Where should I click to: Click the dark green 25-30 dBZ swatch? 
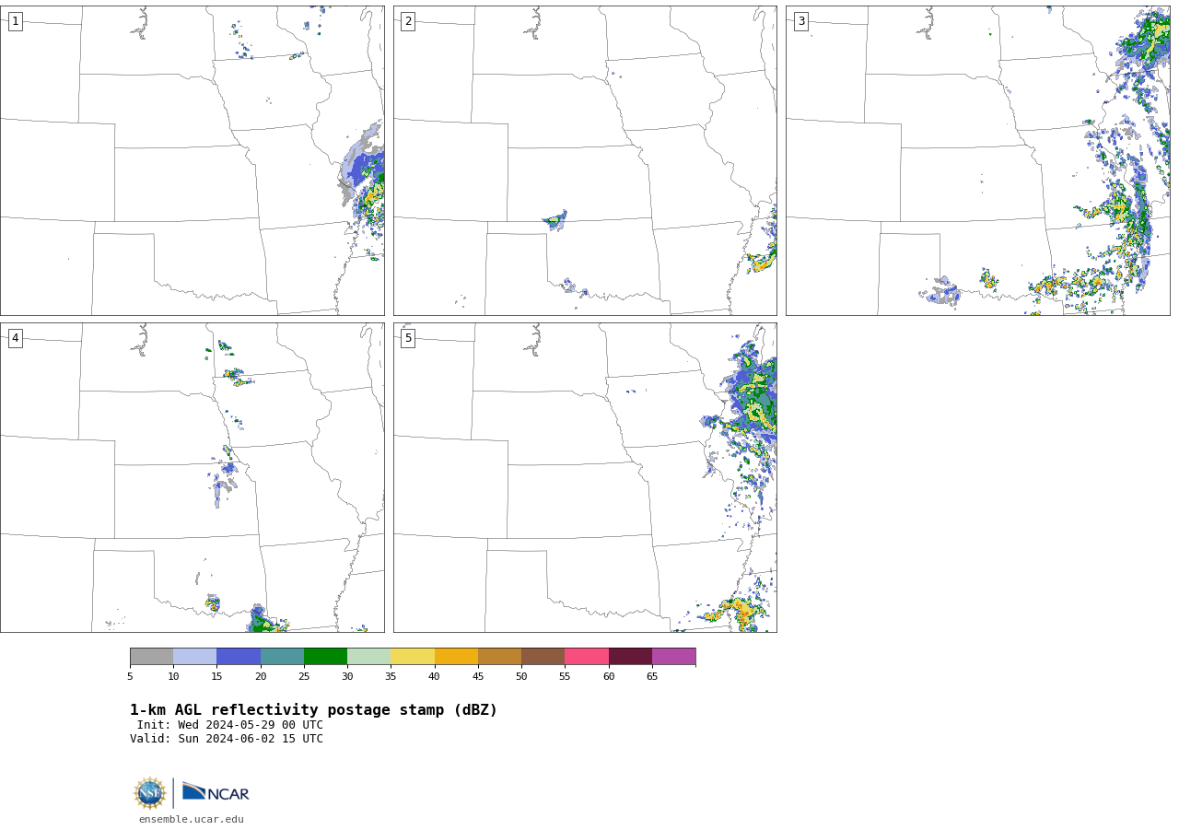[x=325, y=657]
